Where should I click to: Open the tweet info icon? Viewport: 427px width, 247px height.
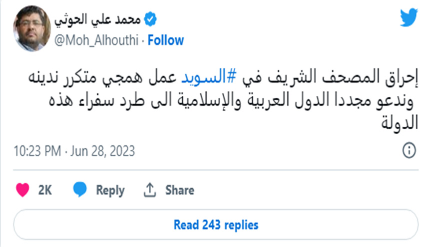(409, 151)
